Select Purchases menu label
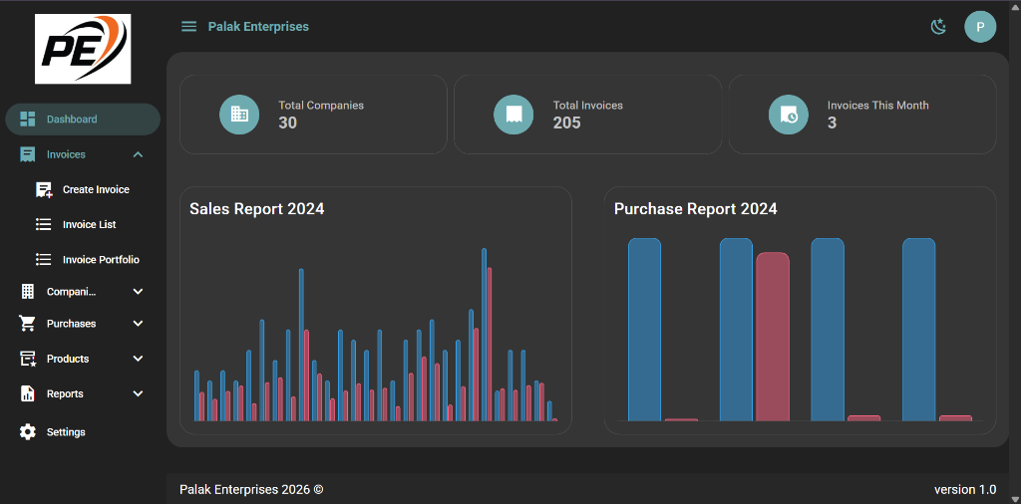The image size is (1021, 504). pos(71,323)
